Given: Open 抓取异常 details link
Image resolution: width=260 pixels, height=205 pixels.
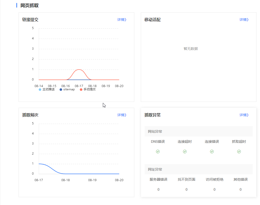Looking at the screenshot, I should (244, 115).
